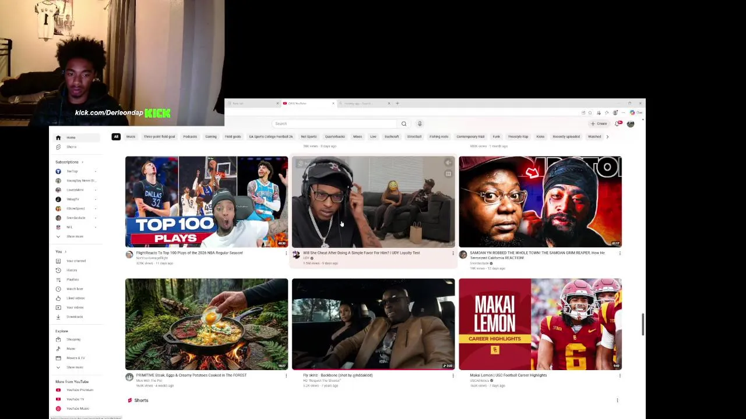Click the Create button

pyautogui.click(x=599, y=123)
